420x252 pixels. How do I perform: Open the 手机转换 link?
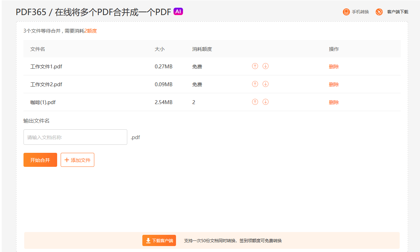[360, 12]
